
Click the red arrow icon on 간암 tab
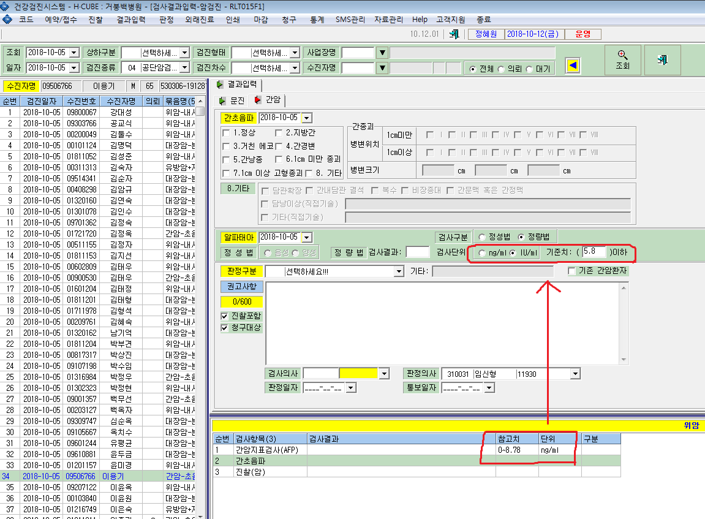pos(258,100)
